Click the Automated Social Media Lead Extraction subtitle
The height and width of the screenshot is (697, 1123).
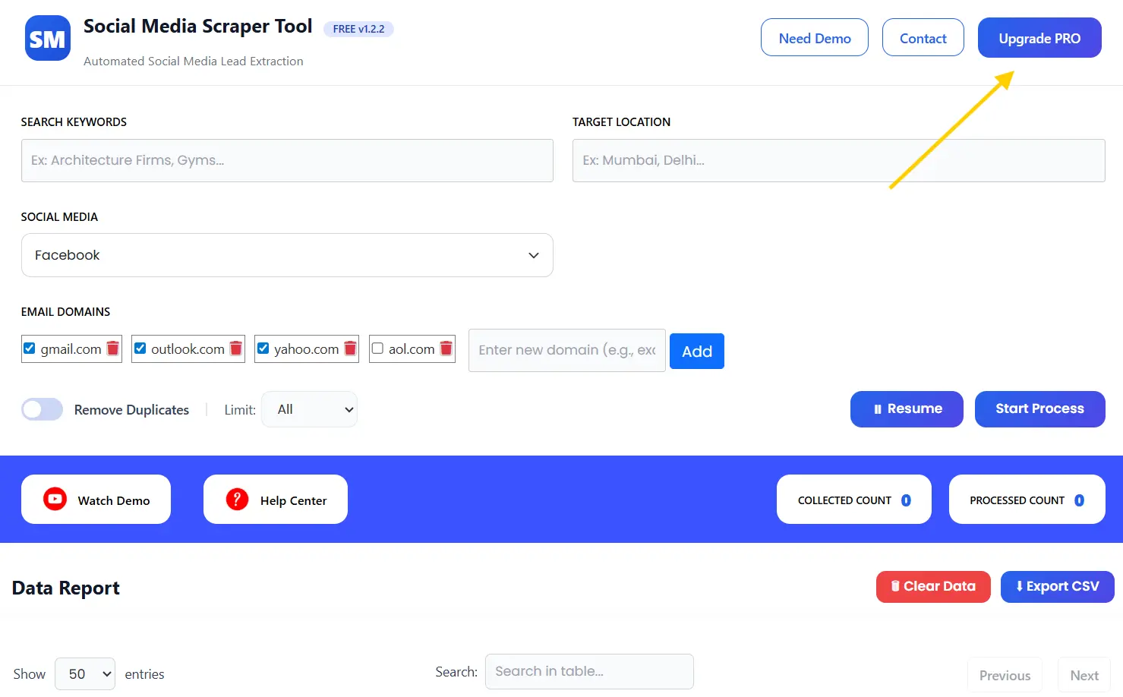coord(194,61)
